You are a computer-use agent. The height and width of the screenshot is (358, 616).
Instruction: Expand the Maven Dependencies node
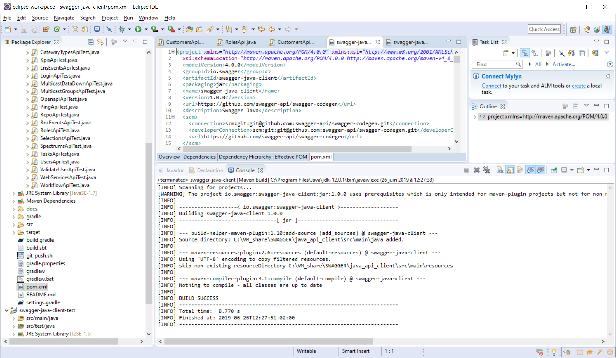(14, 201)
